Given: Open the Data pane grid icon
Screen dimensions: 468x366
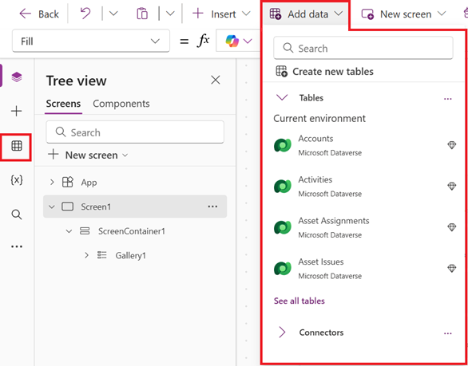Looking at the screenshot, I should coord(17,146).
